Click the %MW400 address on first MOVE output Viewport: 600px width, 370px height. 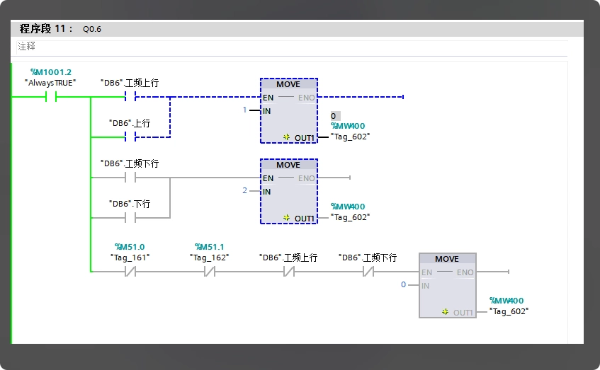pyautogui.click(x=348, y=126)
